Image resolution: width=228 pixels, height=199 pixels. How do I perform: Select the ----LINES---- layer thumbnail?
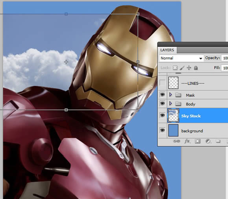(x=173, y=83)
